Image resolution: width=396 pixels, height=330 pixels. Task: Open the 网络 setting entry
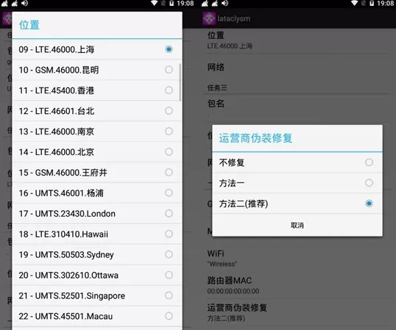click(298, 68)
